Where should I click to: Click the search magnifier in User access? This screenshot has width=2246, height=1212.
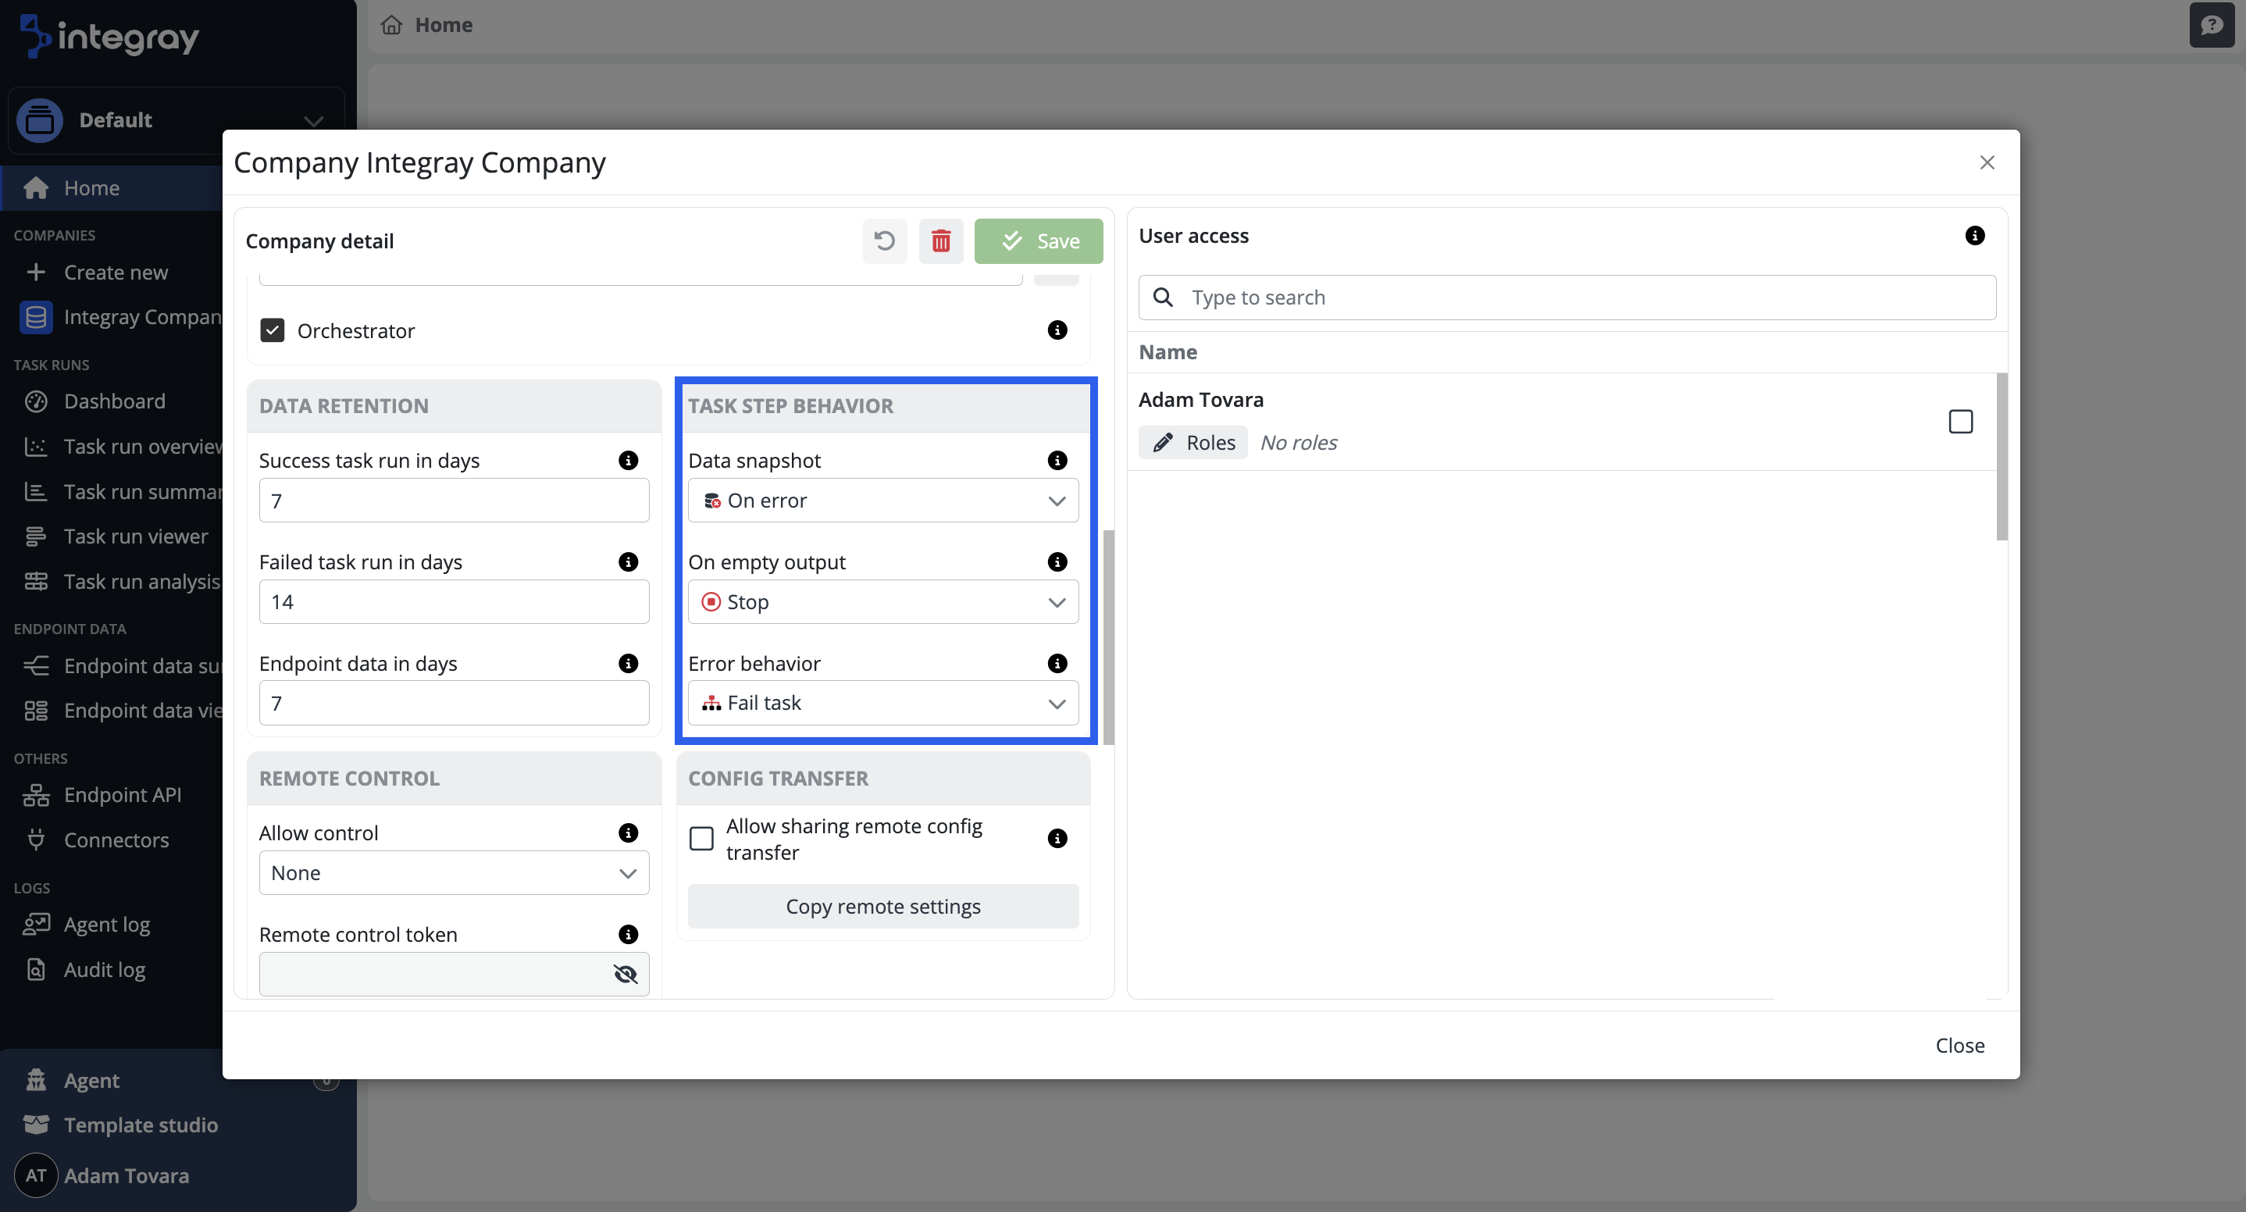1162,298
